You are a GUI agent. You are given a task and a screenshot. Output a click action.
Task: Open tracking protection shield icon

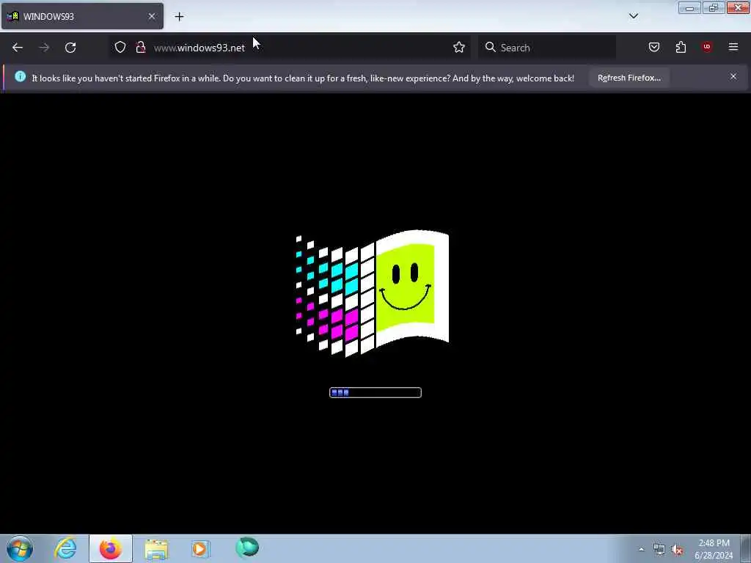120,47
